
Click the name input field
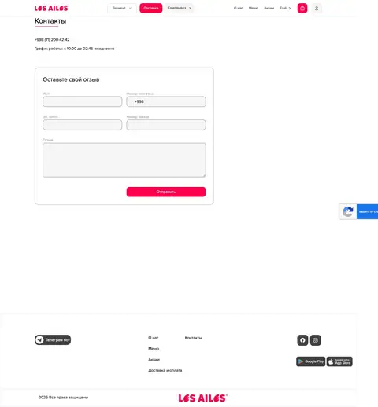(83, 101)
